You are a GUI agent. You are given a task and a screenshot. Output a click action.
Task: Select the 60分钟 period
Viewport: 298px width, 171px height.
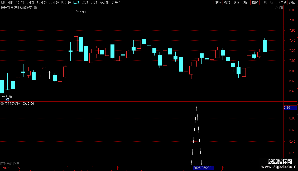pos(66,2)
